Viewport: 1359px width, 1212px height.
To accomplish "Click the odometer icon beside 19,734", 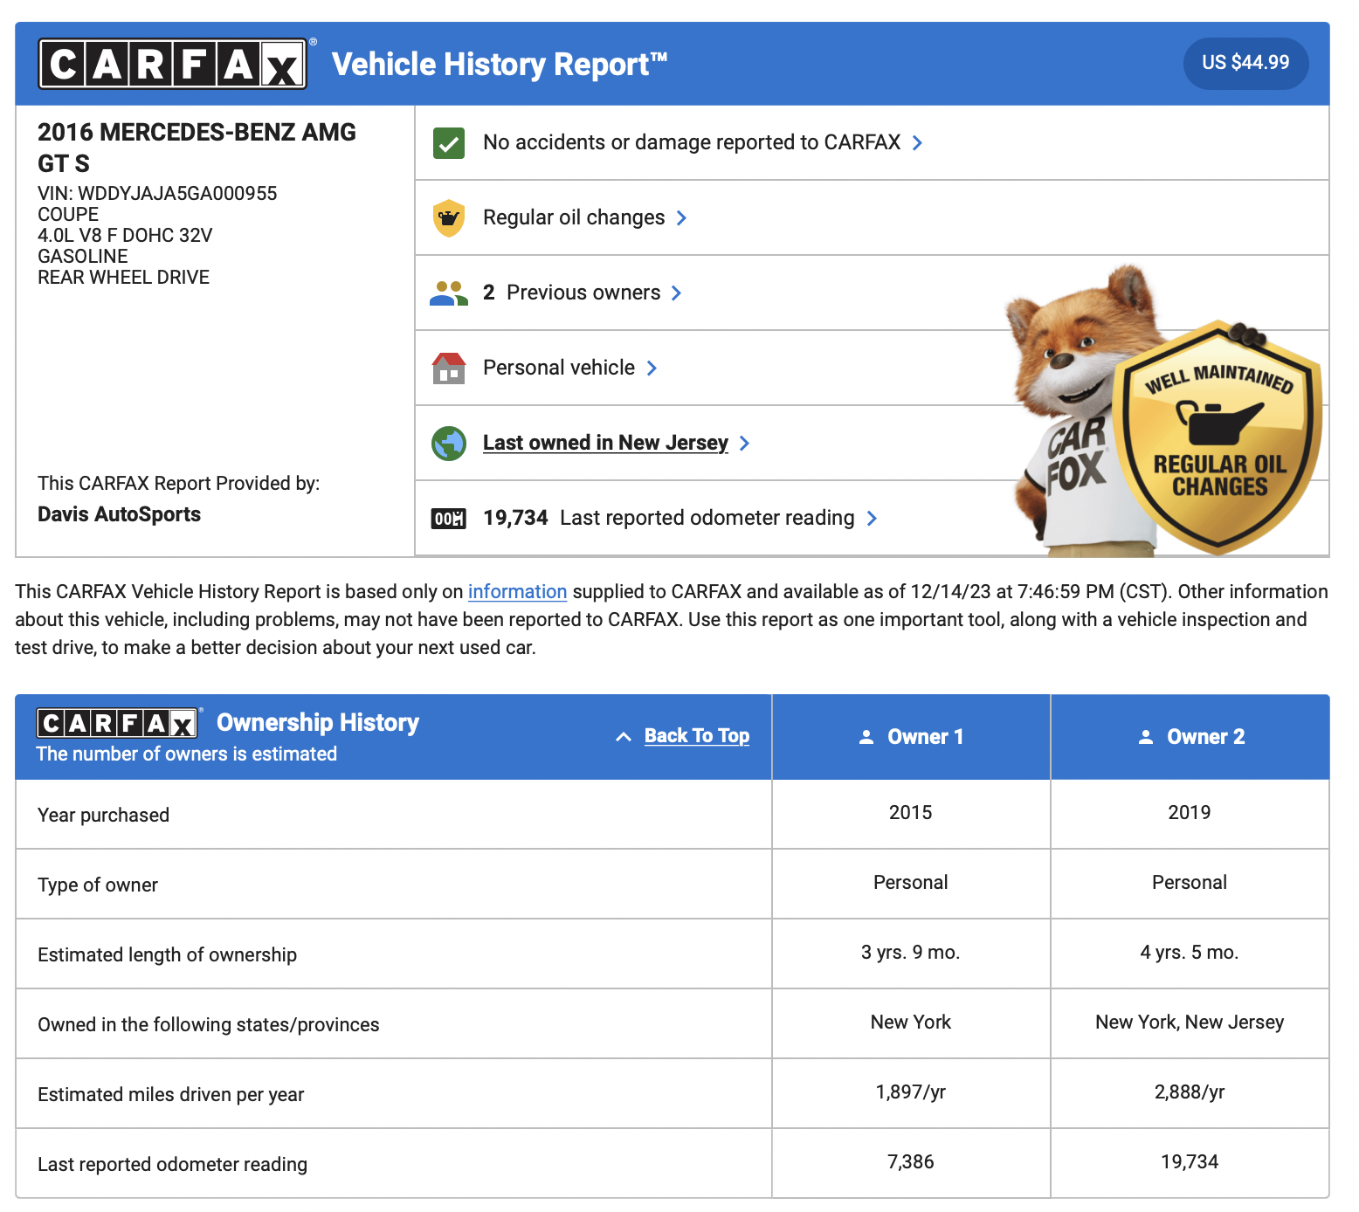I will pos(449,519).
